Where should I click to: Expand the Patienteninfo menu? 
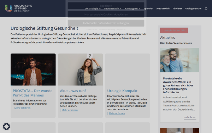click(x=113, y=9)
